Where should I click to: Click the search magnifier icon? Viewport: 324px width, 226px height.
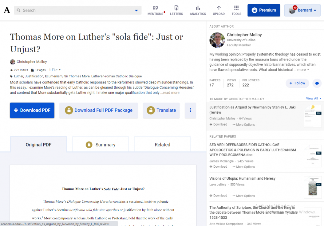point(18,10)
